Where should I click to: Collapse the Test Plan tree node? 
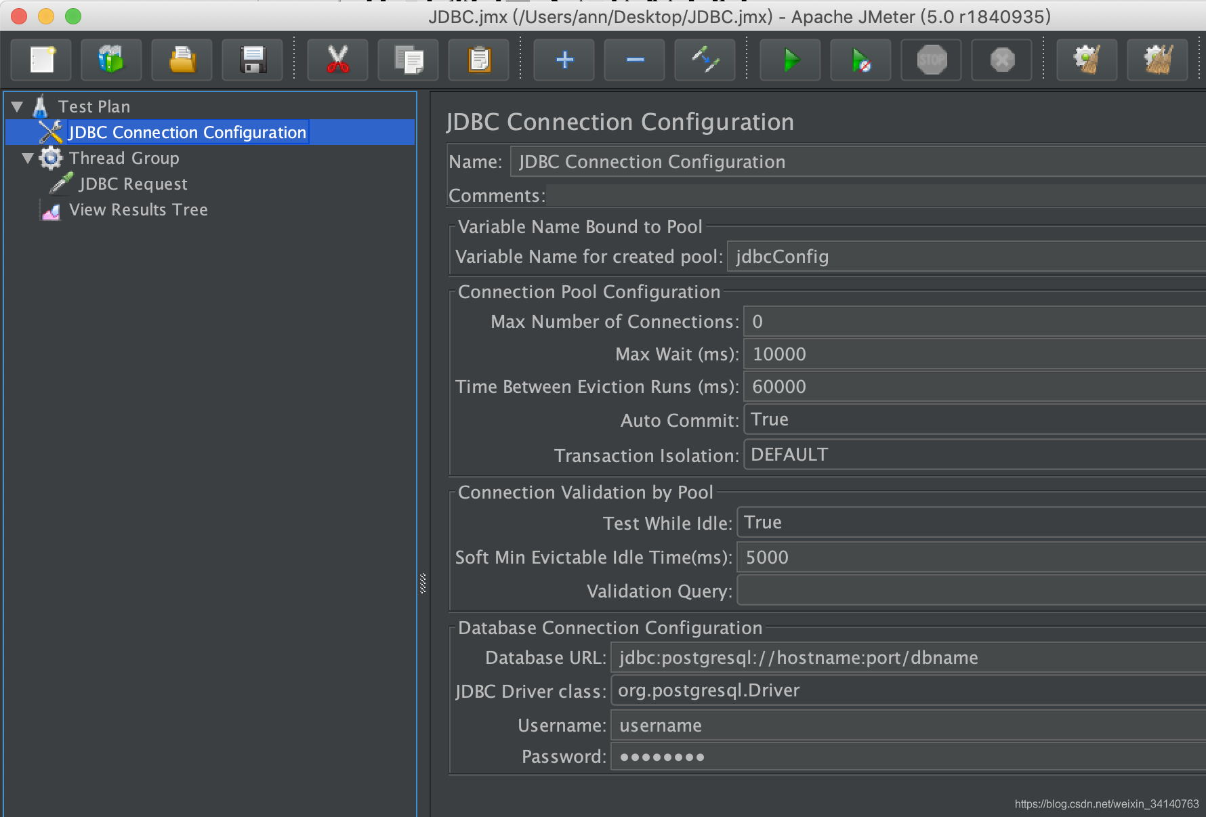point(18,107)
